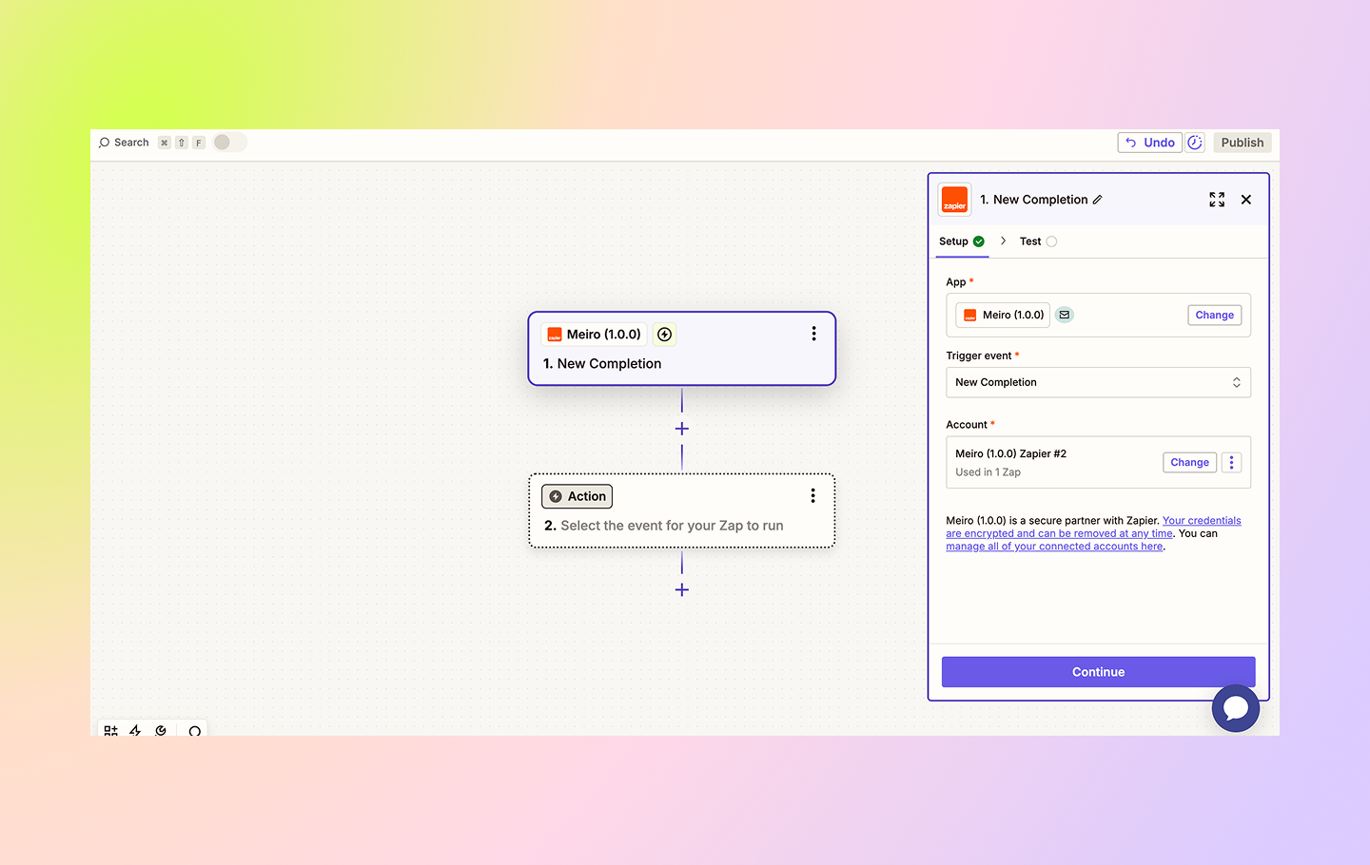This screenshot has width=1370, height=865.
Task: Switch to the Setup tab
Action: (962, 241)
